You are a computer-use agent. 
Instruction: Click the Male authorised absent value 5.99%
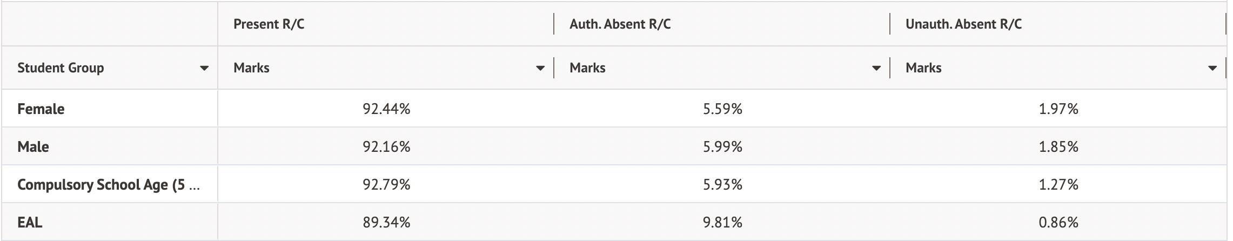pyautogui.click(x=722, y=147)
